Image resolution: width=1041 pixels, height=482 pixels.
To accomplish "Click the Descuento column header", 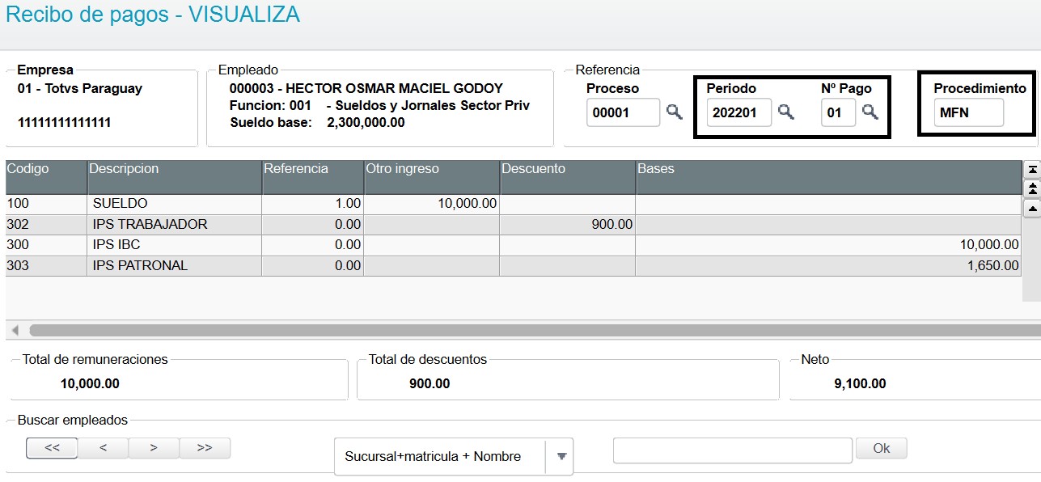I will (567, 177).
